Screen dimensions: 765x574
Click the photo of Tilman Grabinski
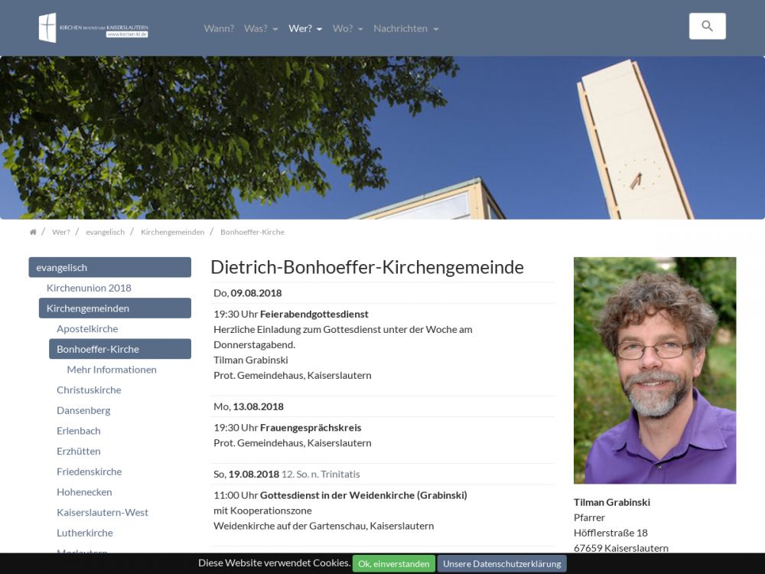click(x=655, y=370)
